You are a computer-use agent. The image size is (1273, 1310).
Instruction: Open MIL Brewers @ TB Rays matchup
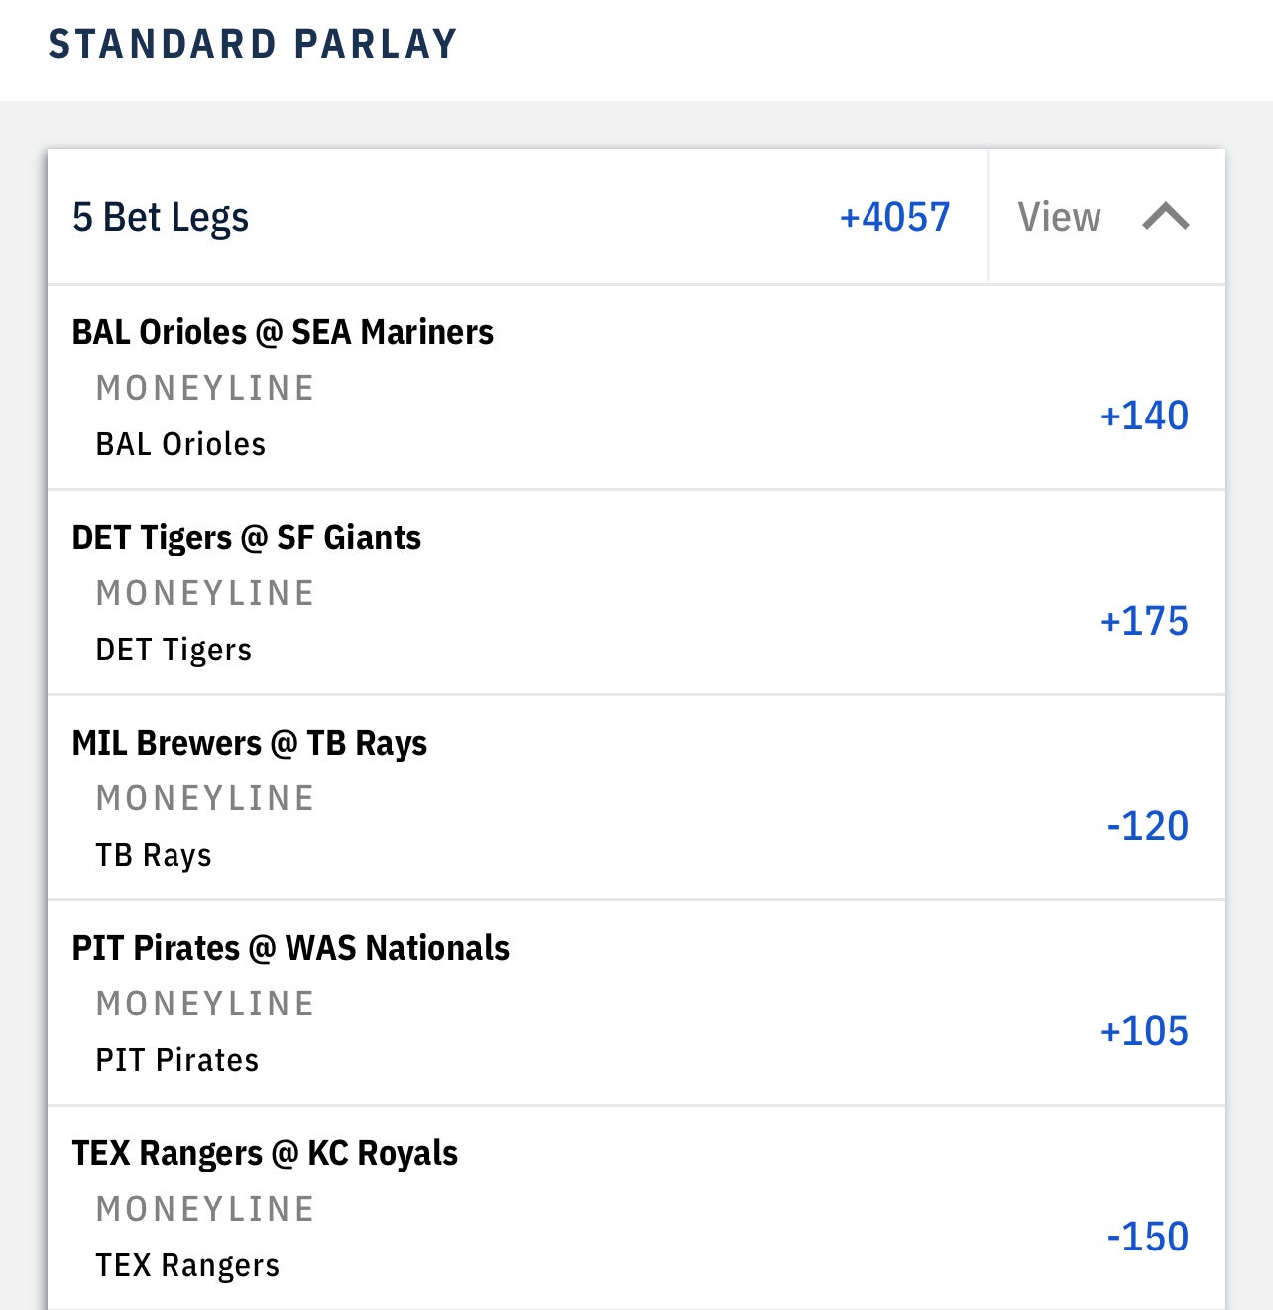pos(250,743)
